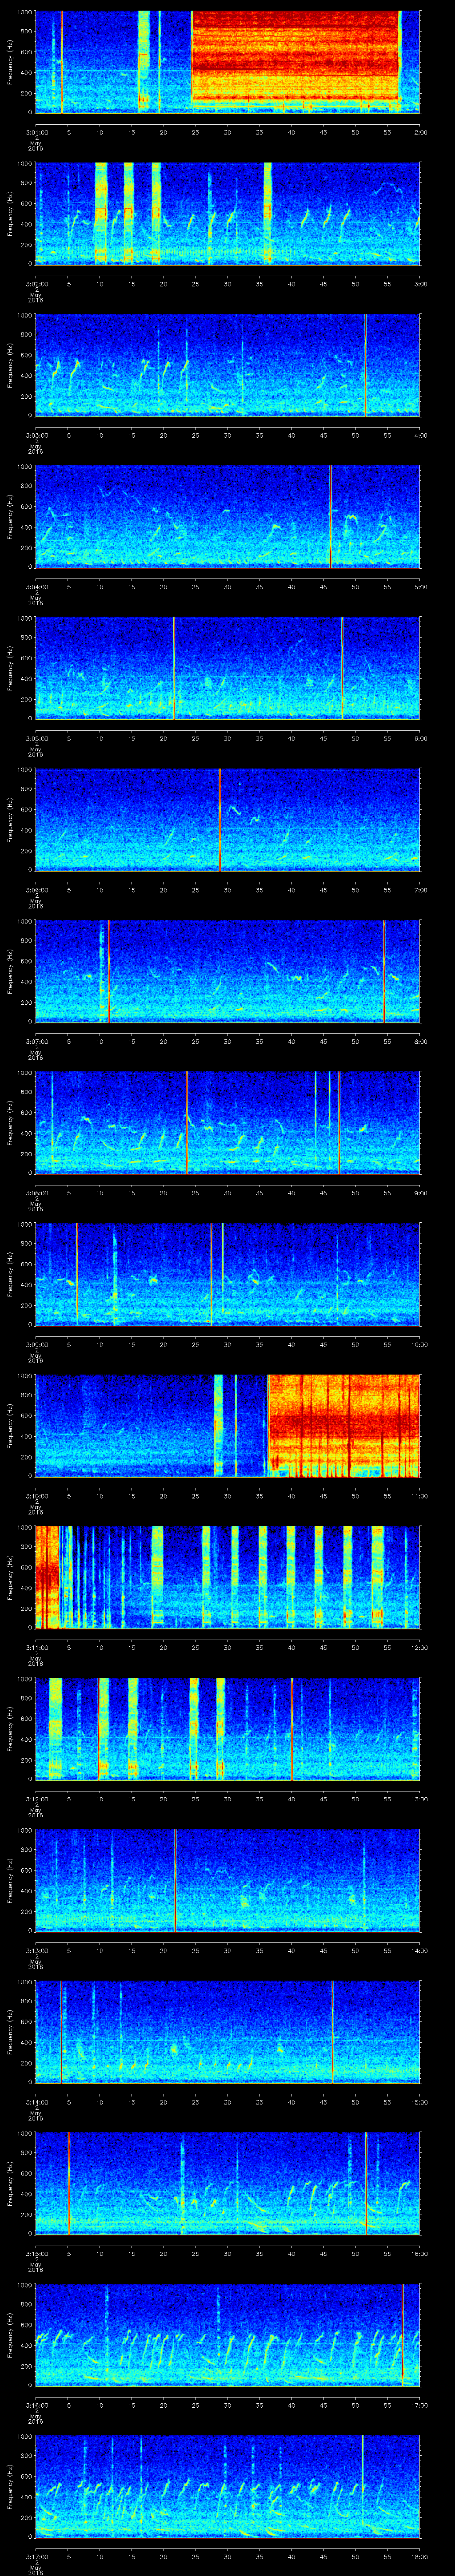455x2576 pixels.
Task: Click the "18:00" end-time label
Action: [420, 2556]
